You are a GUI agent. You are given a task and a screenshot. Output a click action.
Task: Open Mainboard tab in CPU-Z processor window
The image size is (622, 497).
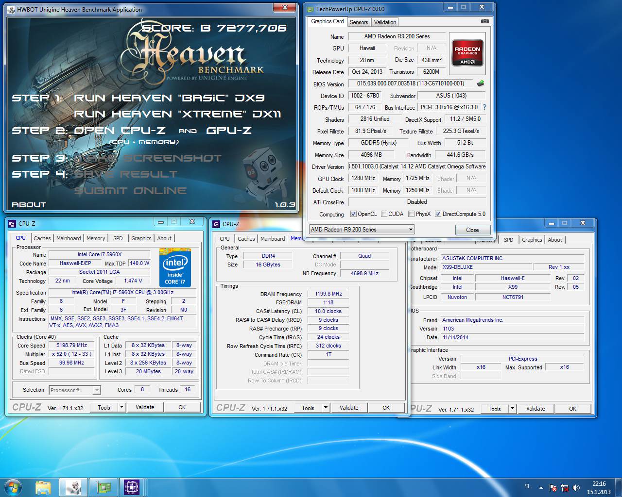69,238
